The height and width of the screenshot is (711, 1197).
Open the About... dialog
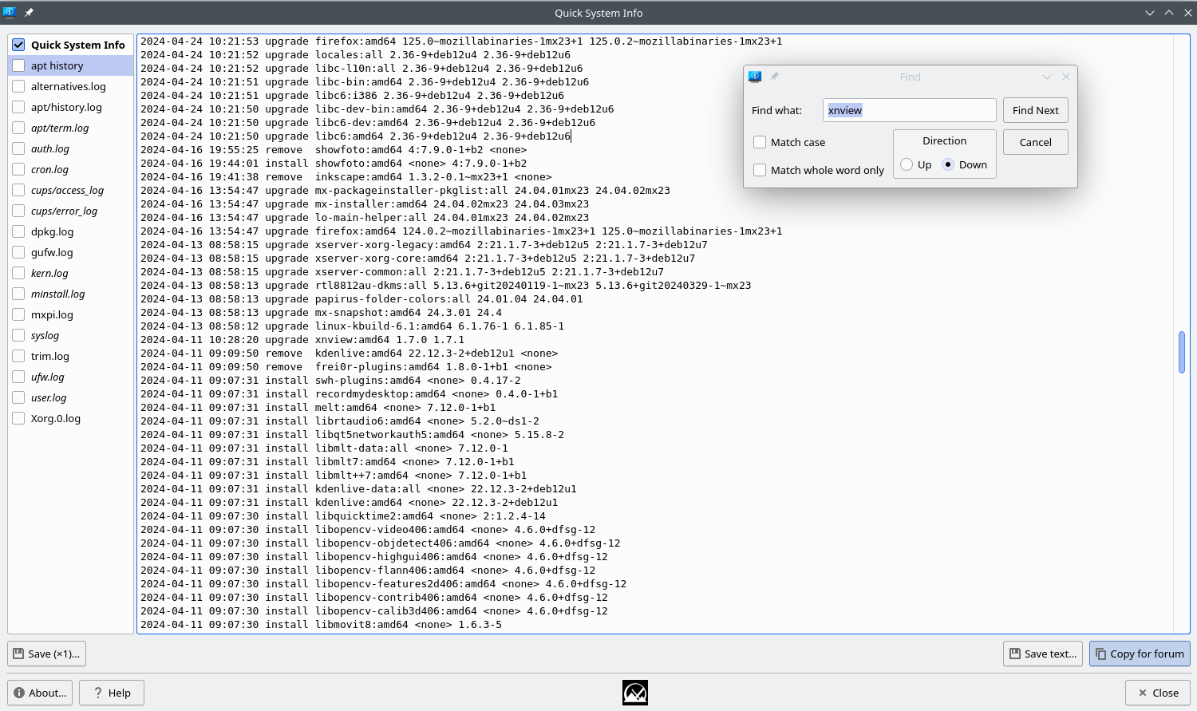coord(40,693)
